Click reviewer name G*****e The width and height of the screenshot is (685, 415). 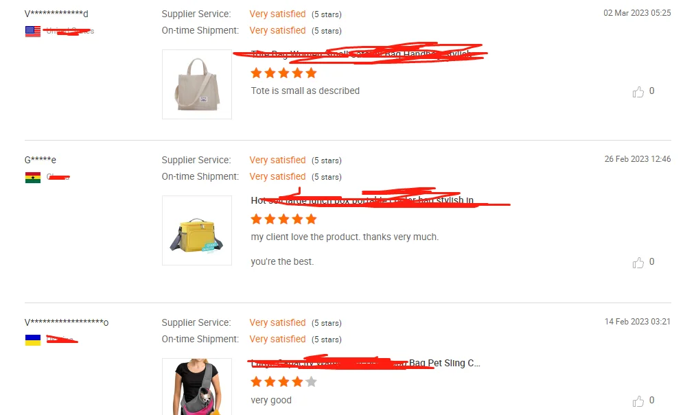[x=40, y=160]
